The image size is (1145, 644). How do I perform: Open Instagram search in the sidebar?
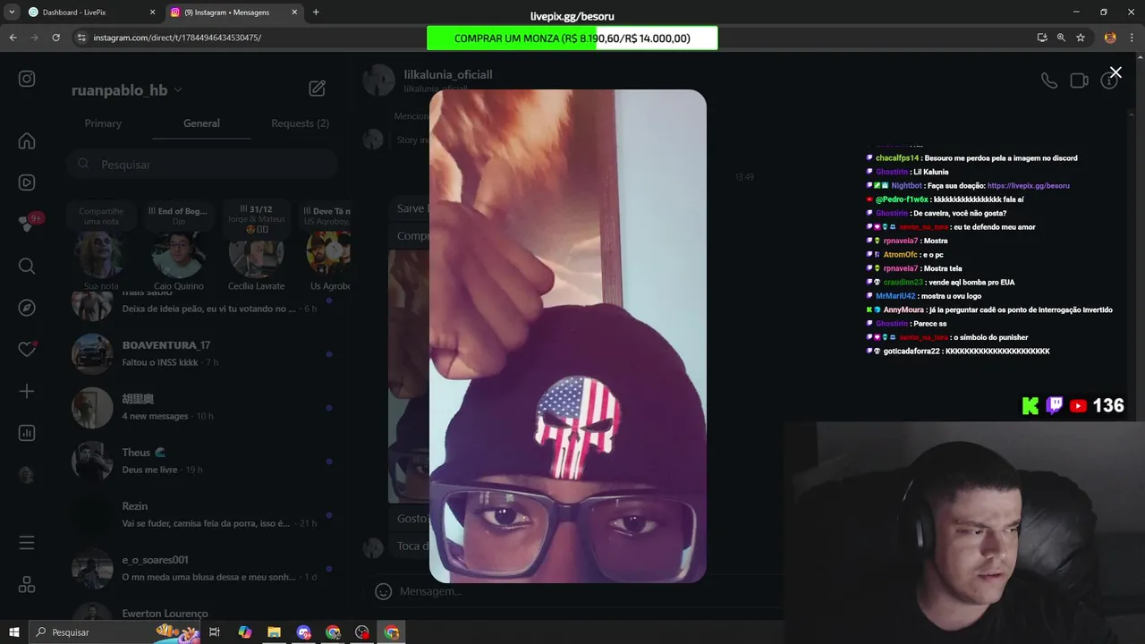27,266
